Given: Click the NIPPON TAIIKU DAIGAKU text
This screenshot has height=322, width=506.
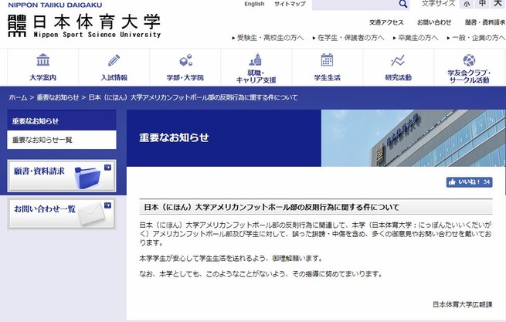Looking at the screenshot, I should click(55, 5).
